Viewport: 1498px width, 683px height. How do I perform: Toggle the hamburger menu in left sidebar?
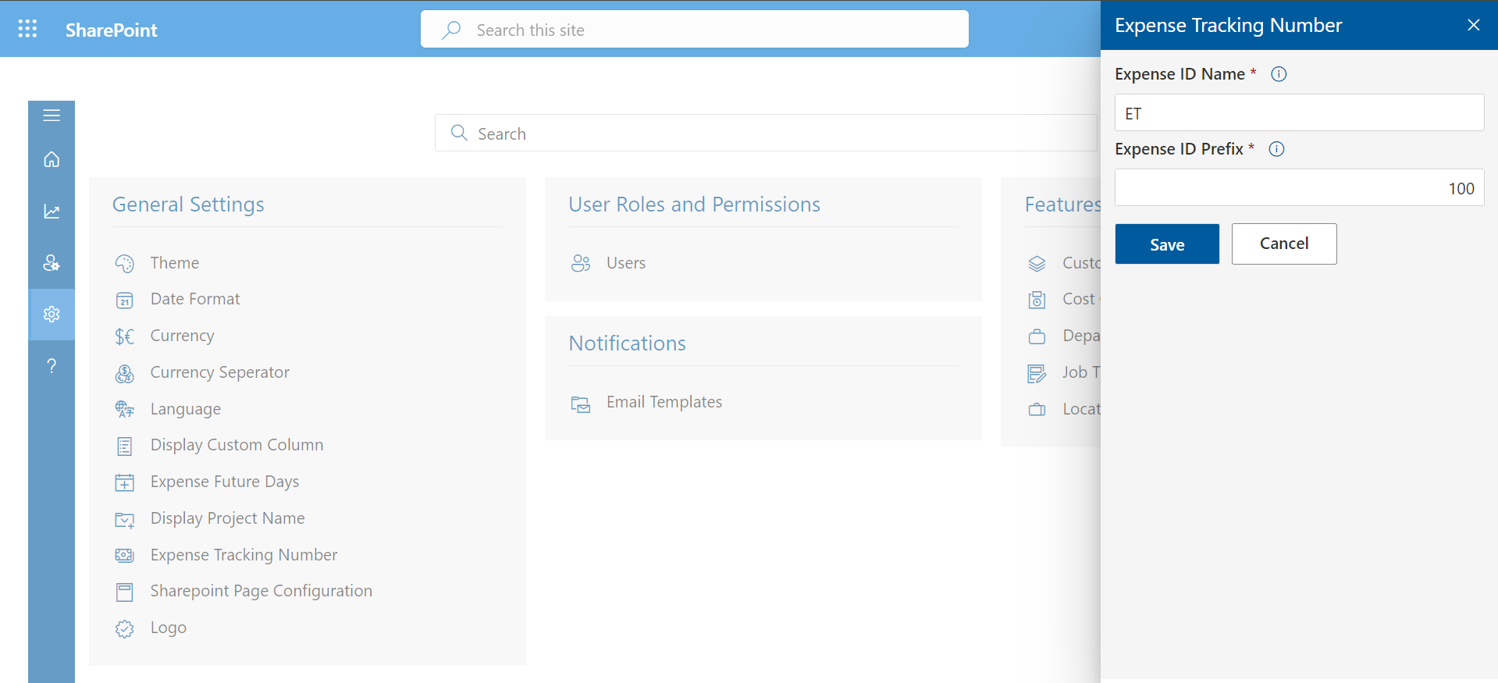(52, 116)
